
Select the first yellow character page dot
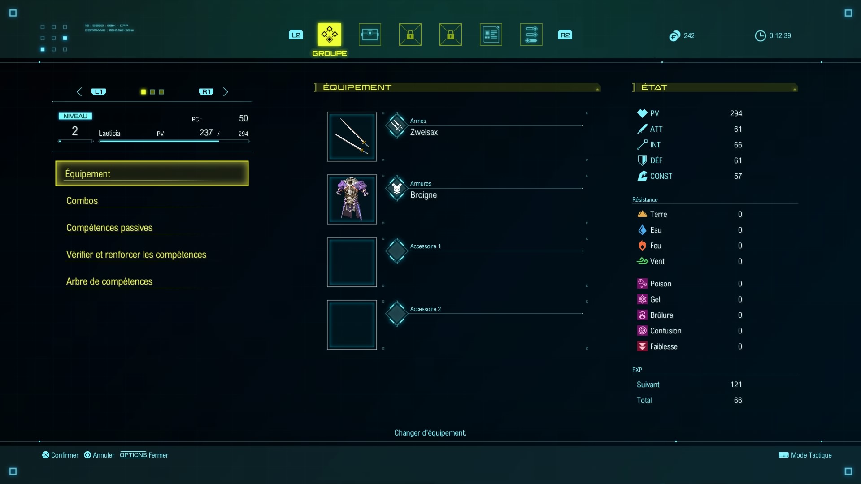[x=143, y=92]
